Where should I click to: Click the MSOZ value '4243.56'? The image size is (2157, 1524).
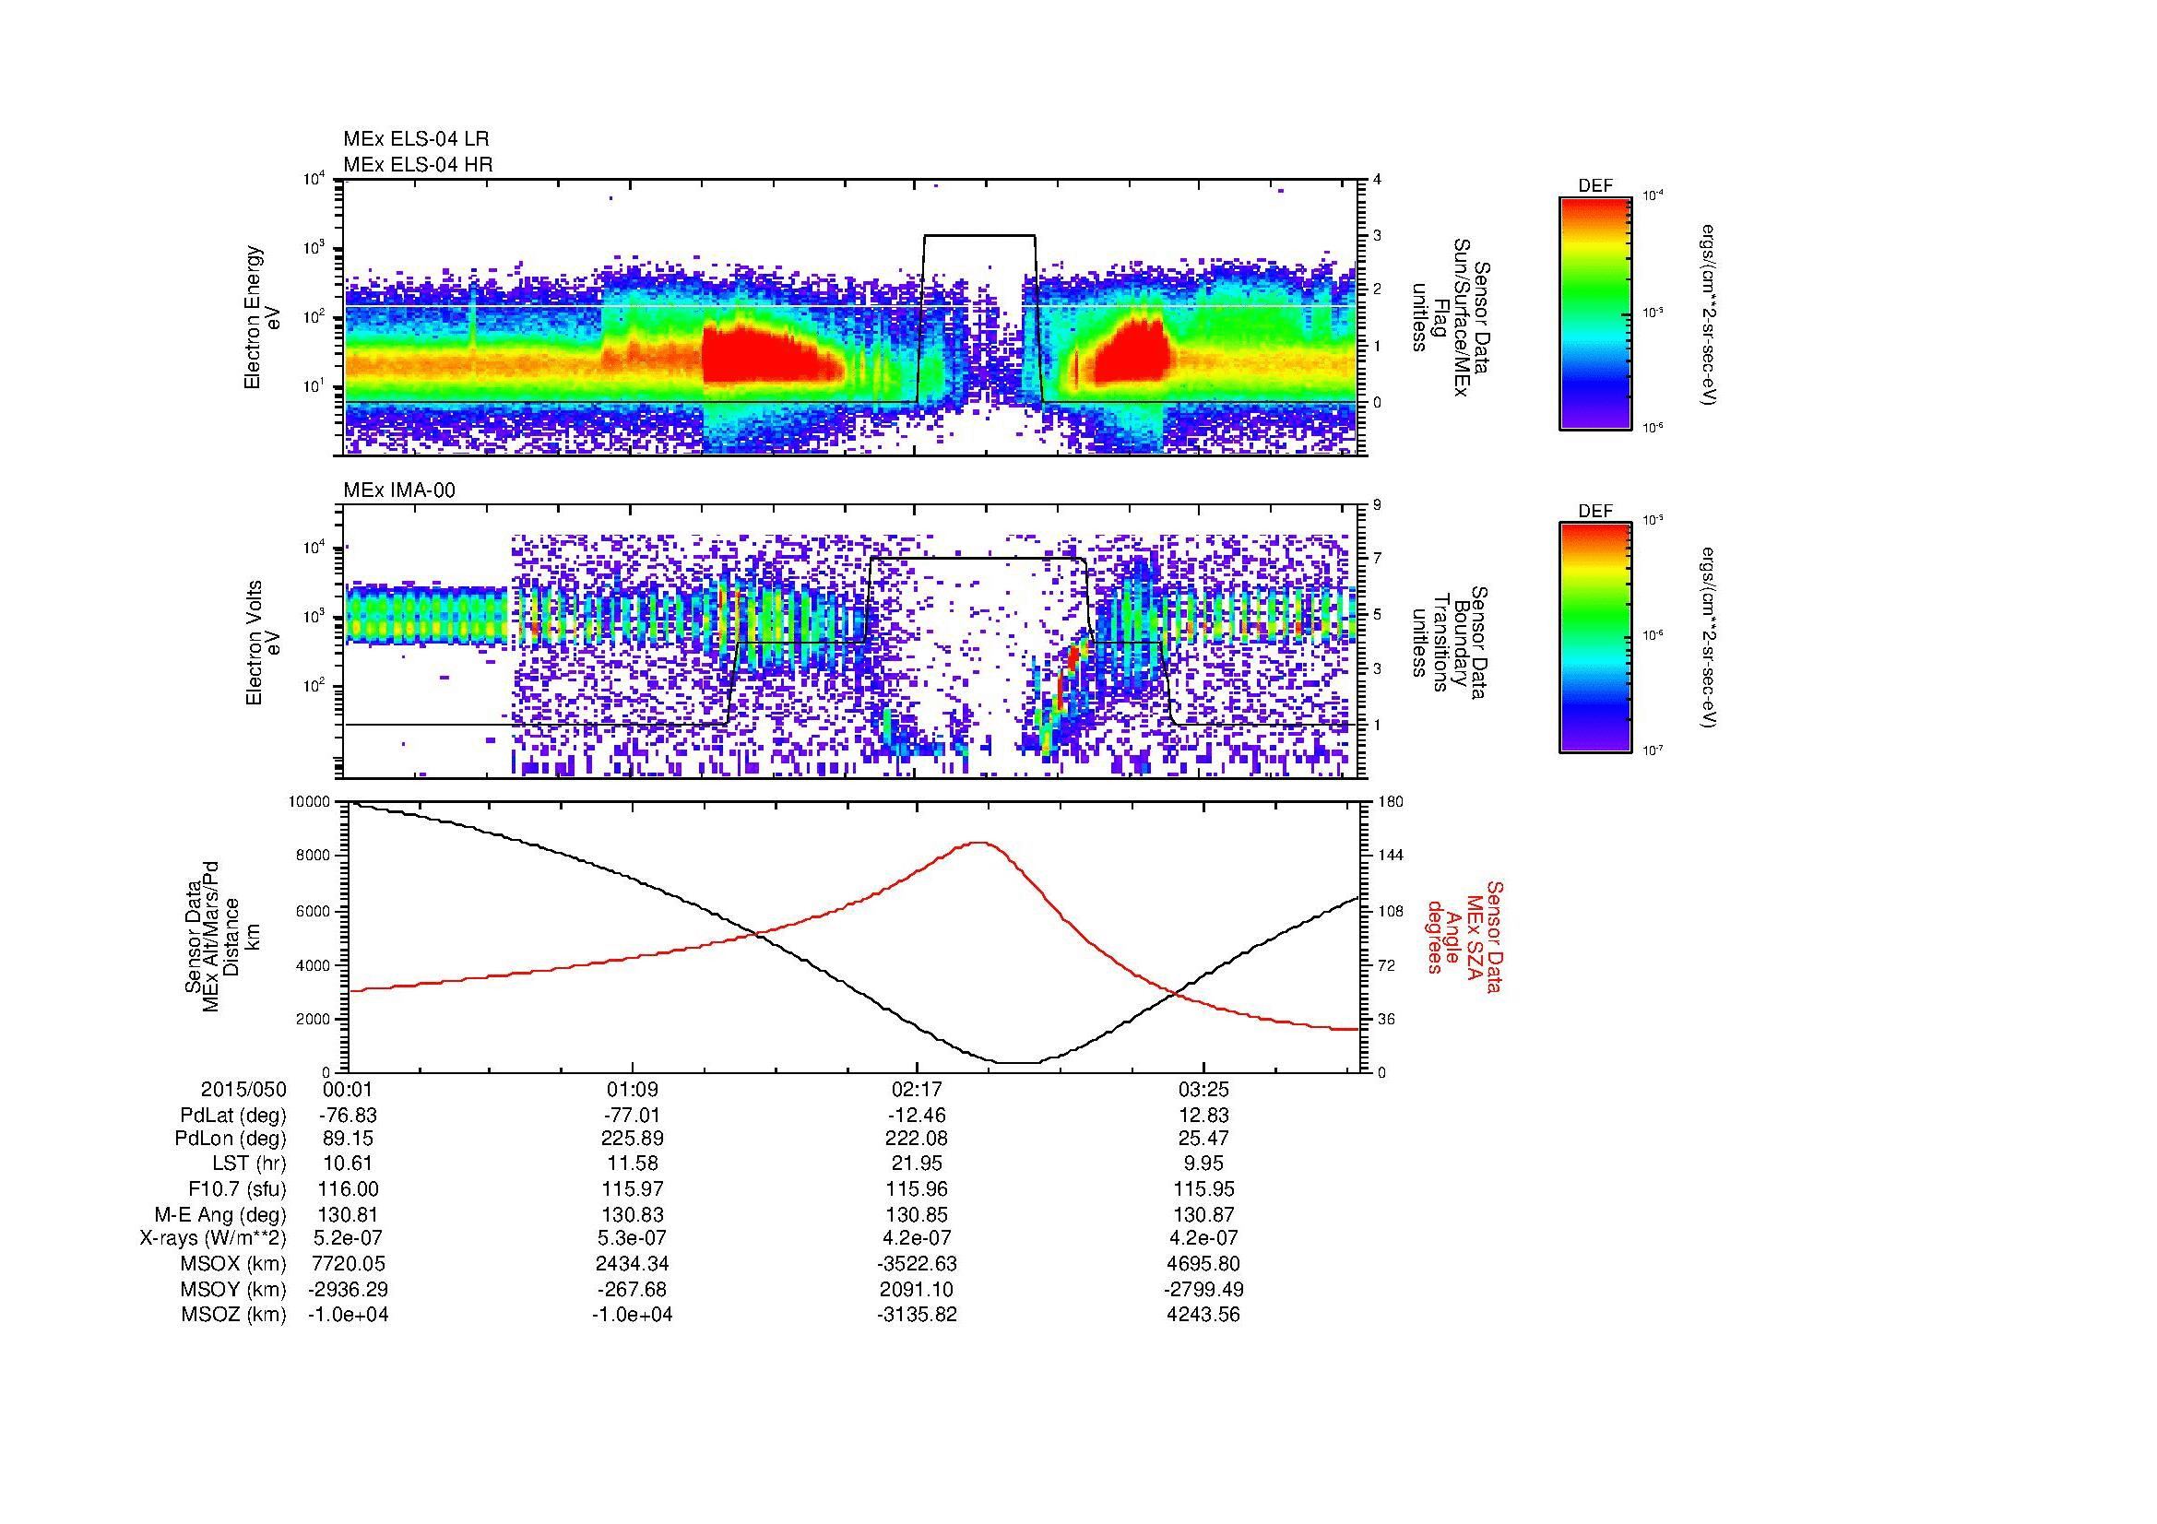(x=1203, y=1315)
